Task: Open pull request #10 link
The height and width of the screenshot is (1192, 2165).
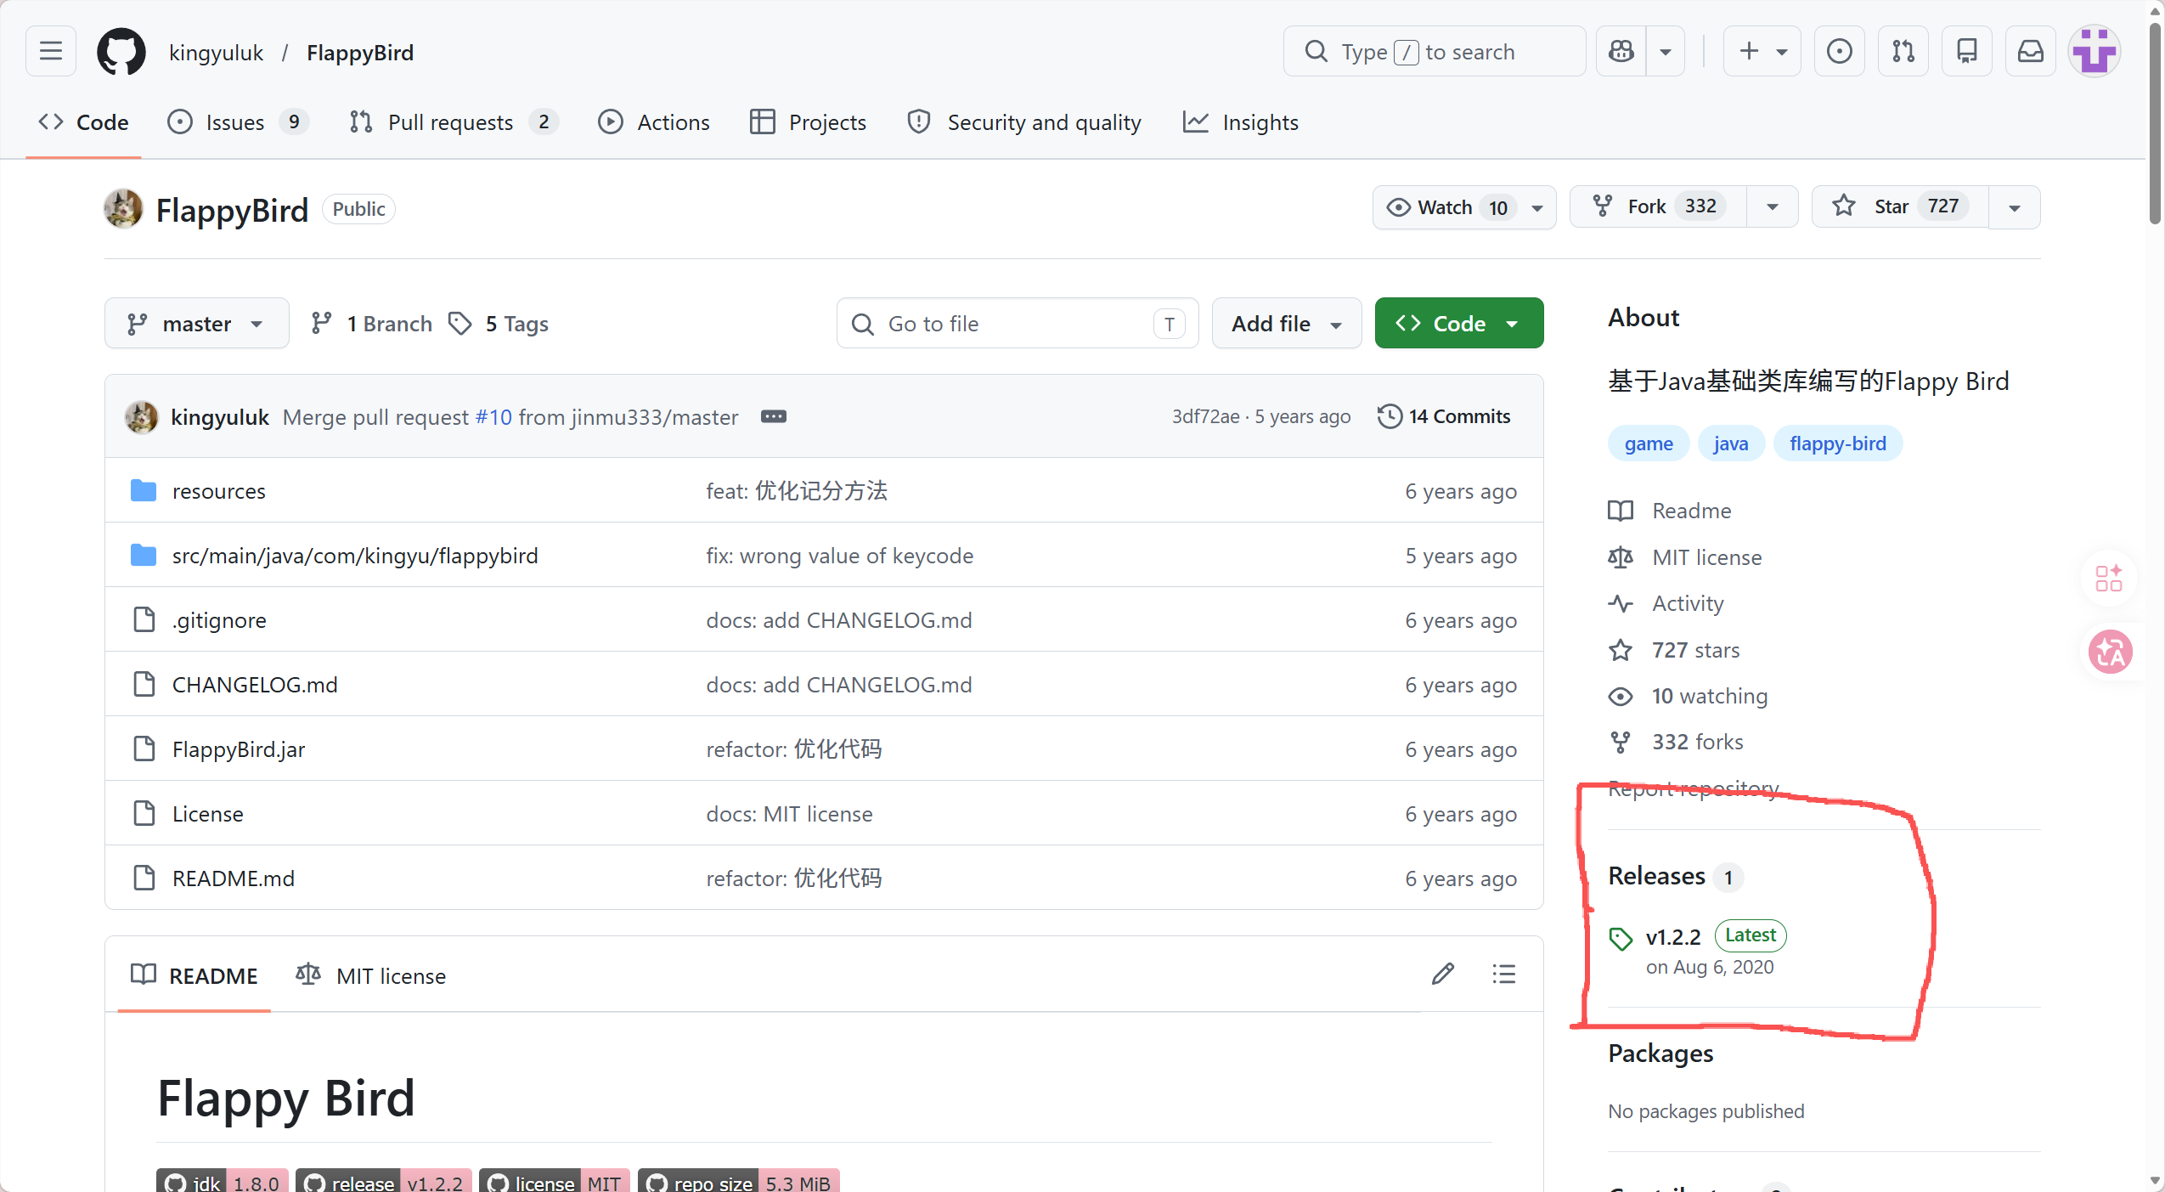Action: click(x=493, y=417)
